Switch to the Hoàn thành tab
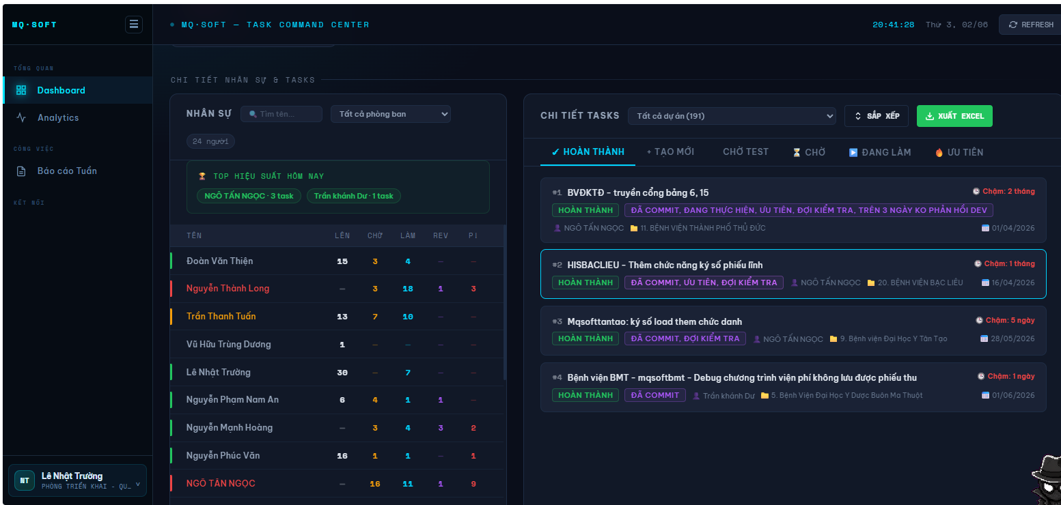Screen dimensions: 1061x505 (588, 152)
